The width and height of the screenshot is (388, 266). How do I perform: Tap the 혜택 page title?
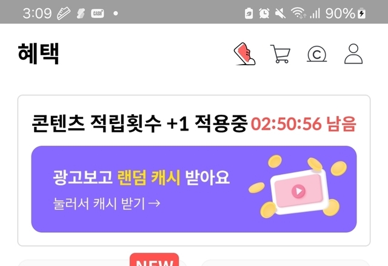coord(38,54)
